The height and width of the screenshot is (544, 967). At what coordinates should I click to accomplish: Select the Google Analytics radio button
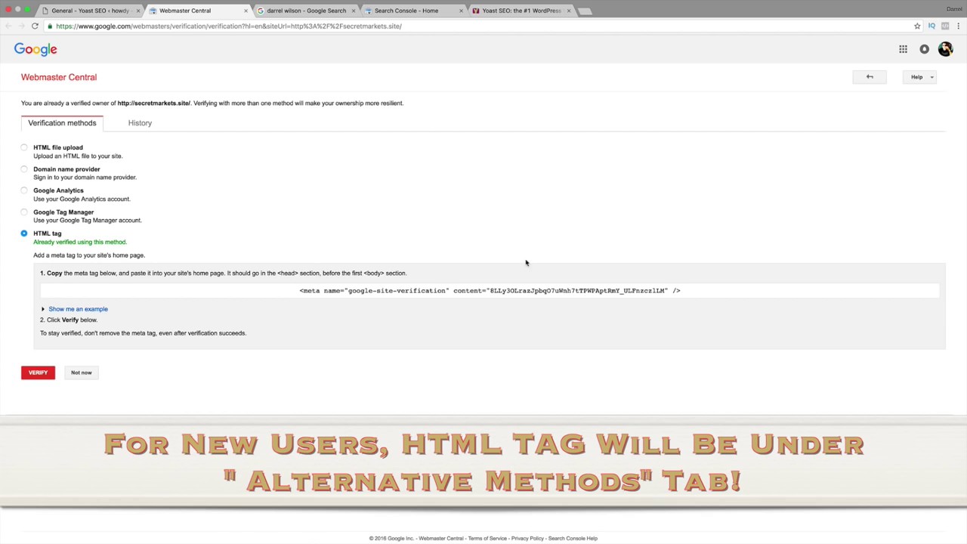[24, 190]
